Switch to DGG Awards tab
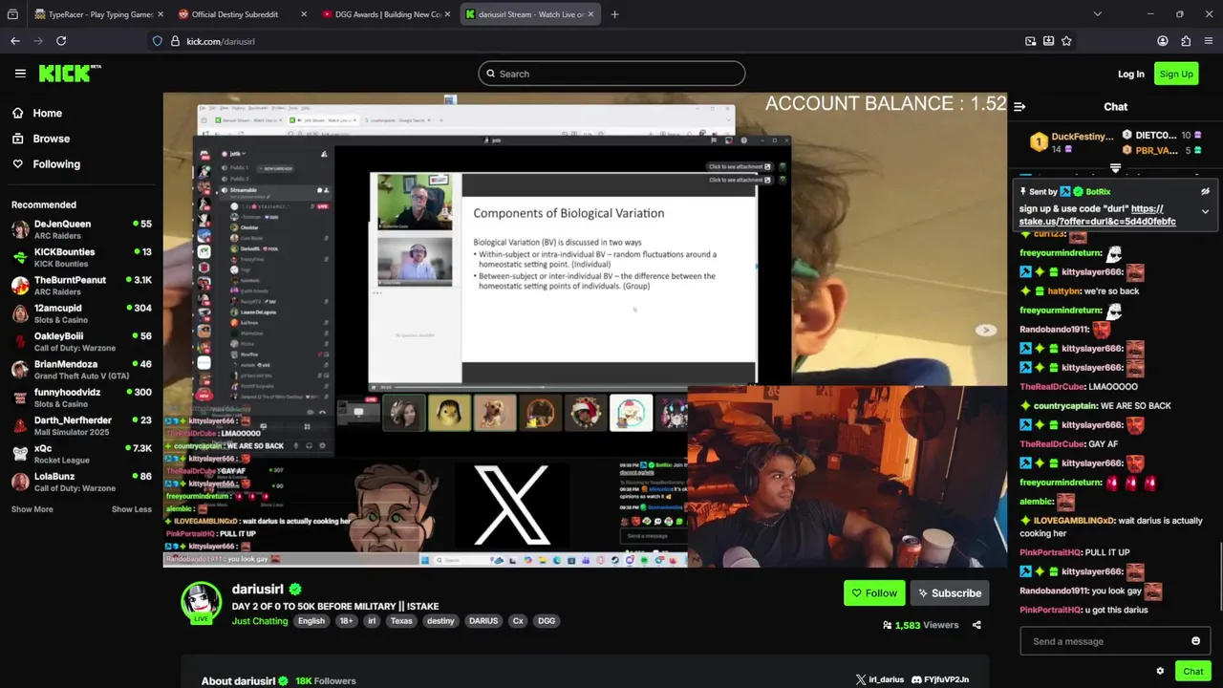The width and height of the screenshot is (1223, 688). [386, 14]
